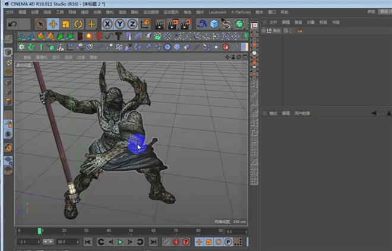
Task: Render to Picture Viewer with middle clapperboard
Action: tap(173, 24)
